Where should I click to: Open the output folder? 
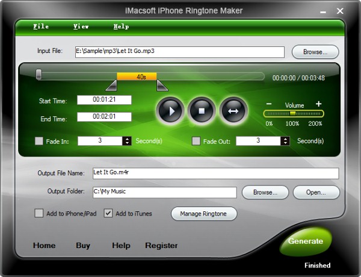[x=316, y=192]
